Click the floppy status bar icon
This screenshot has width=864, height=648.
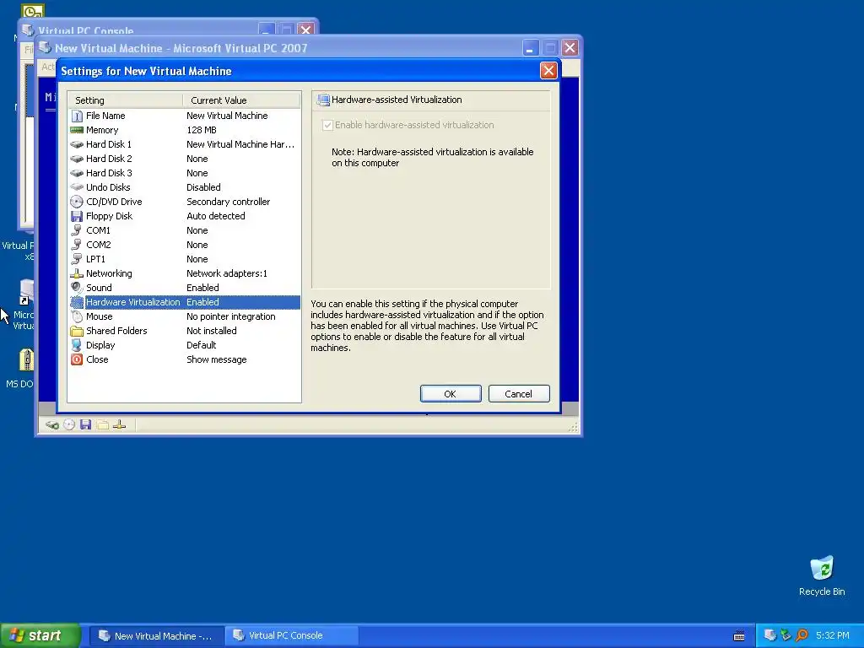(x=85, y=425)
